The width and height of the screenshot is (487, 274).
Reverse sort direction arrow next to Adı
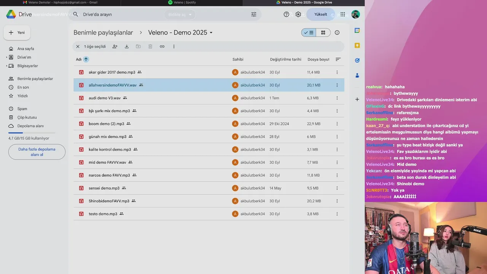pos(86,59)
